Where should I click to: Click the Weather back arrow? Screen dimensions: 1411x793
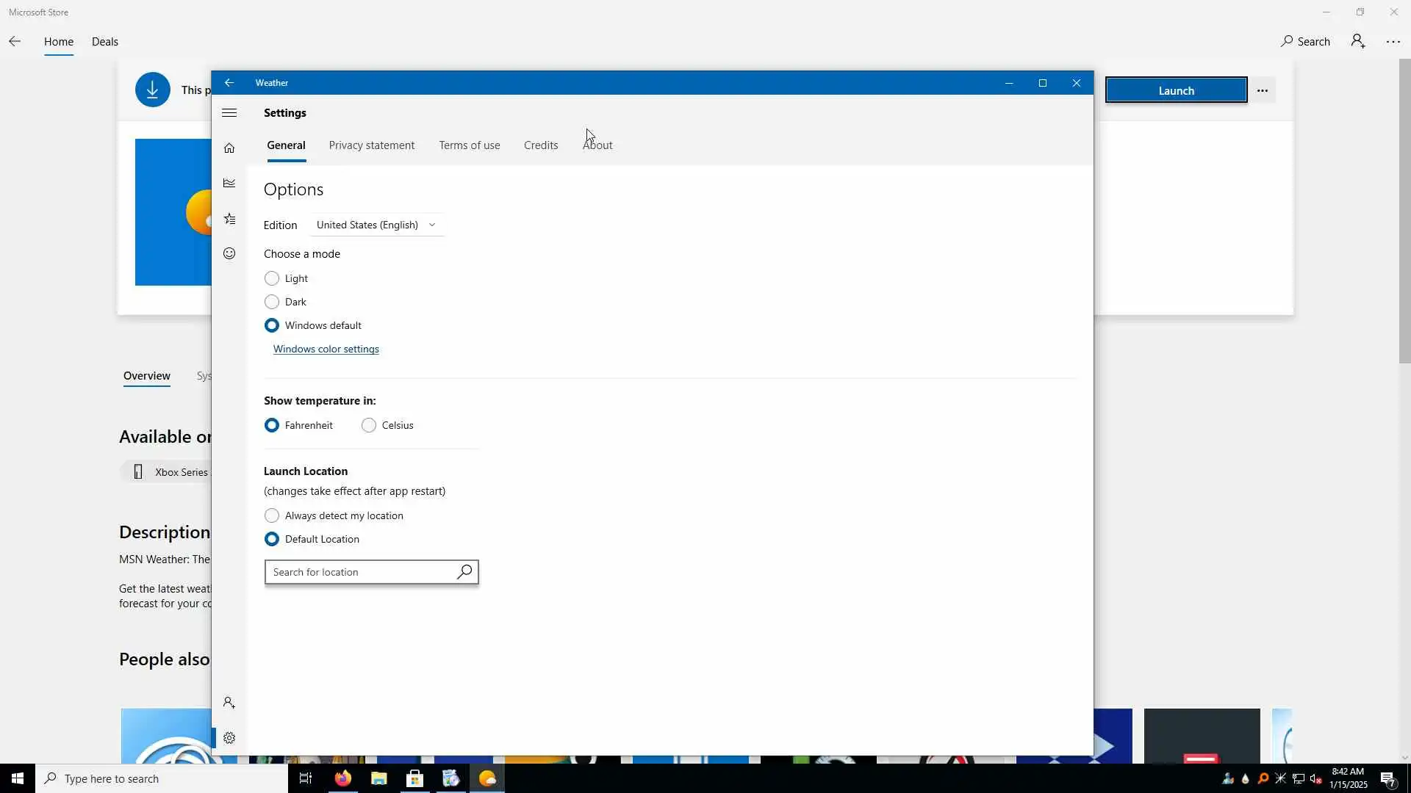click(229, 83)
